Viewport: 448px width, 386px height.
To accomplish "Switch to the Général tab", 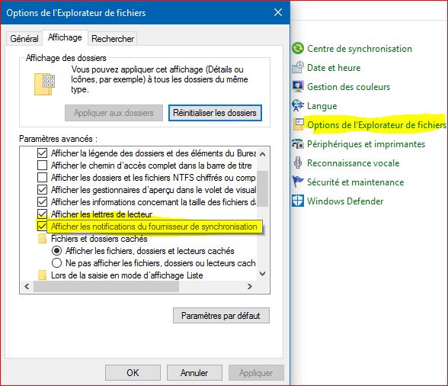I will tap(24, 39).
